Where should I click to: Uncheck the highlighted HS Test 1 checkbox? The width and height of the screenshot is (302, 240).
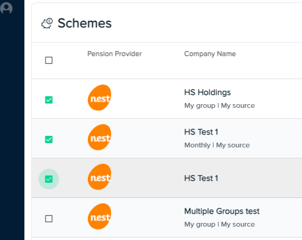(49, 179)
